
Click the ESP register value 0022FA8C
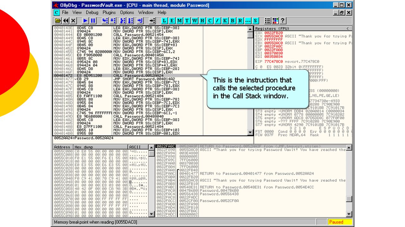(274, 46)
